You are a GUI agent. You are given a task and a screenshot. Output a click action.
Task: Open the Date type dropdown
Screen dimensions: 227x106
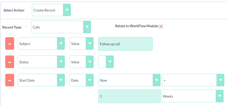[81, 80]
